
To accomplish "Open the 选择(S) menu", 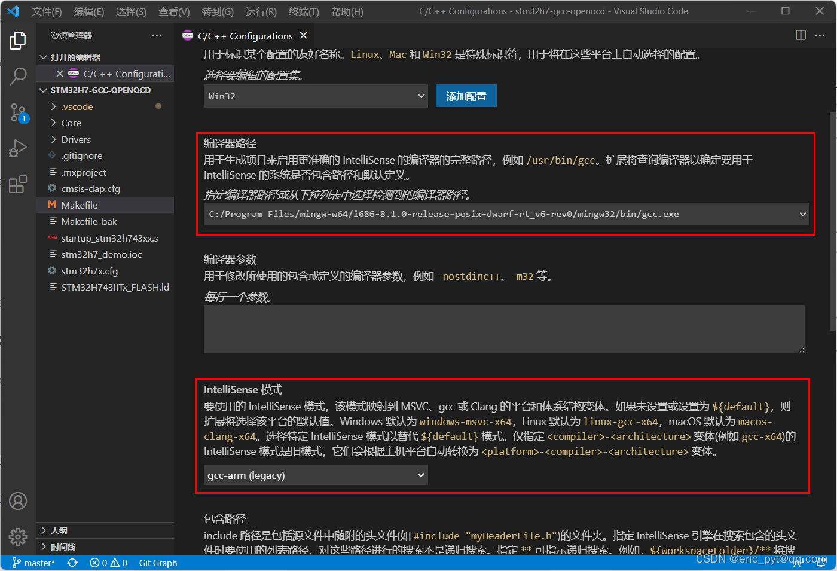I will 131,11.
